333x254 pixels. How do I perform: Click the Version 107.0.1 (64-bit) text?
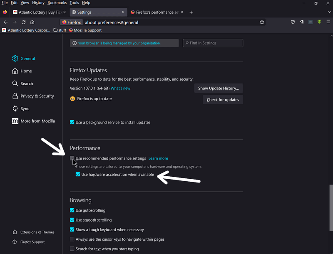[89, 88]
